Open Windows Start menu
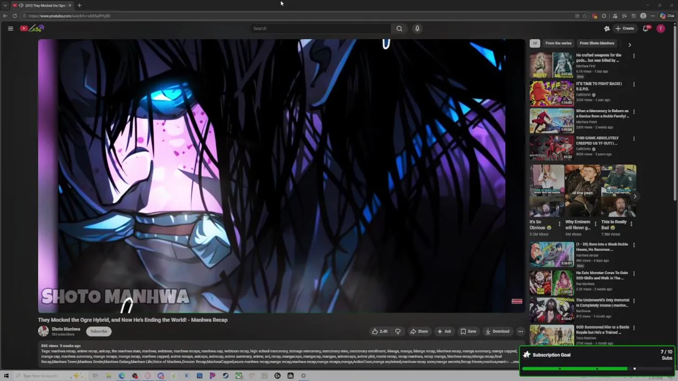678x381 pixels. [6, 376]
